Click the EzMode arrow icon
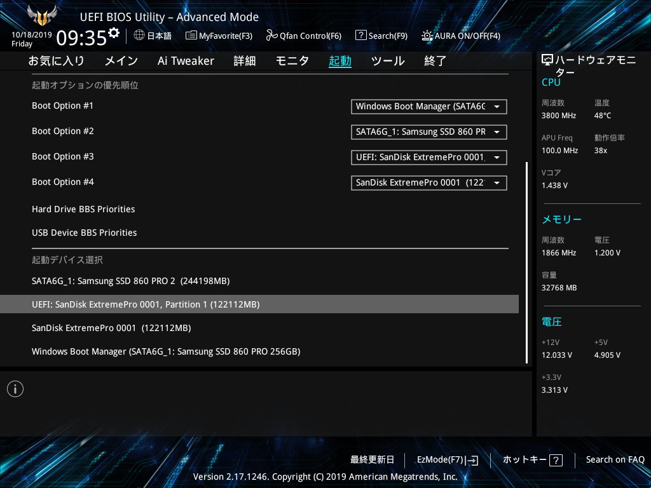The image size is (651, 488). (472, 460)
